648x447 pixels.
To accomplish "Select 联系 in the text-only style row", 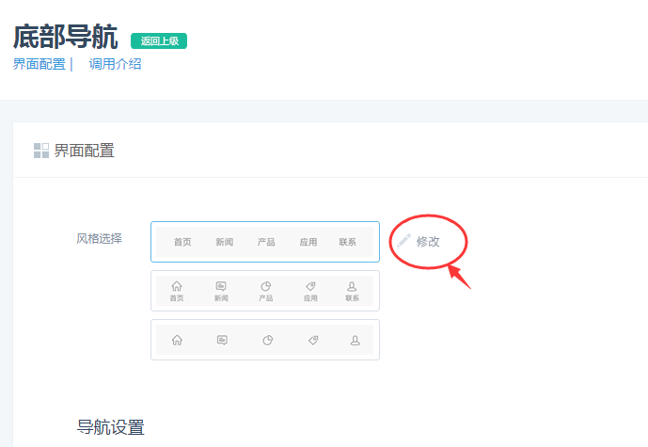I will pos(348,242).
